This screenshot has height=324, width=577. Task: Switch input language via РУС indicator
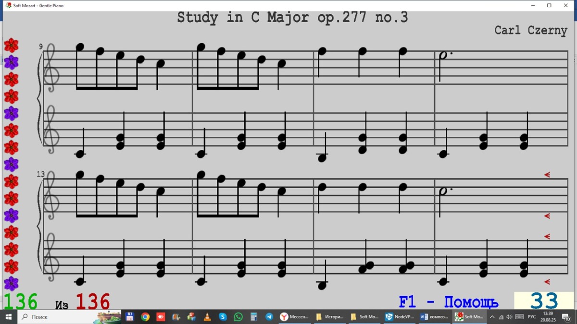tap(532, 317)
